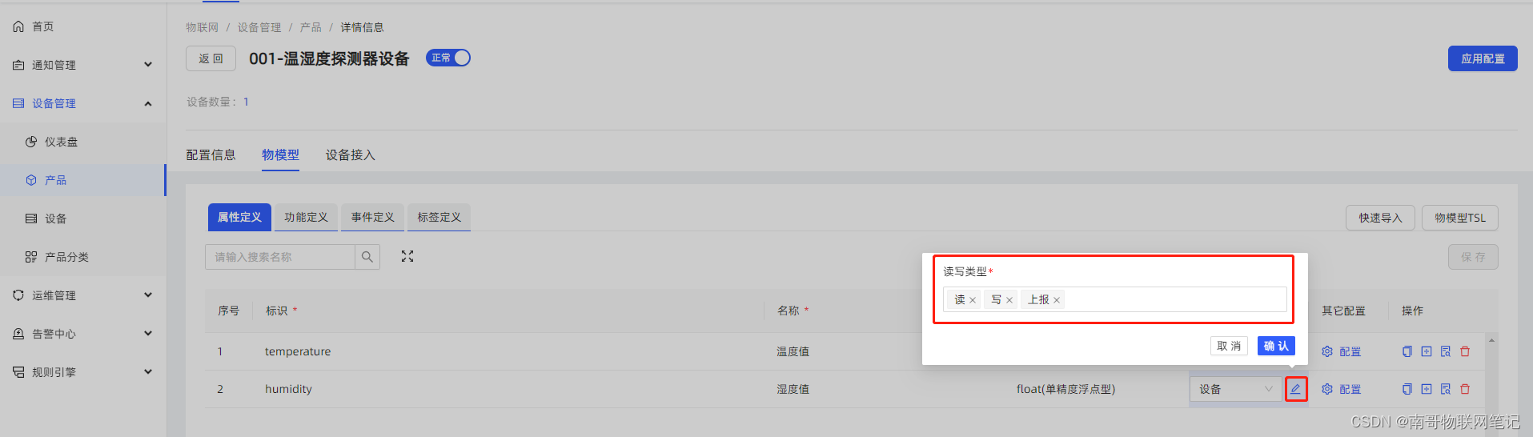Collapse the 设备管理 sidebar menu
The height and width of the screenshot is (437, 1533).
[x=82, y=103]
